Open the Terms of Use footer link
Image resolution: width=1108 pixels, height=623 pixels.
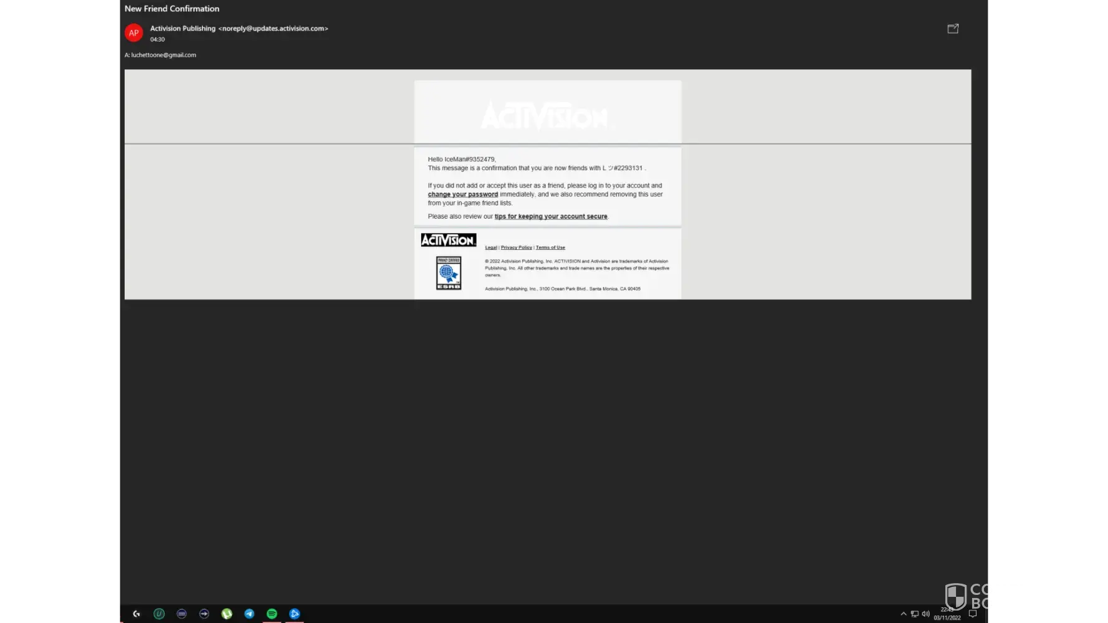(x=550, y=247)
